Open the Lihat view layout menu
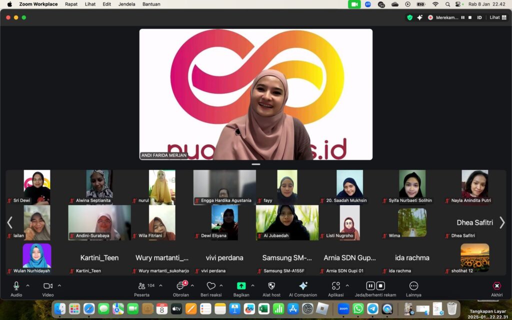512x320 pixels. point(498,17)
